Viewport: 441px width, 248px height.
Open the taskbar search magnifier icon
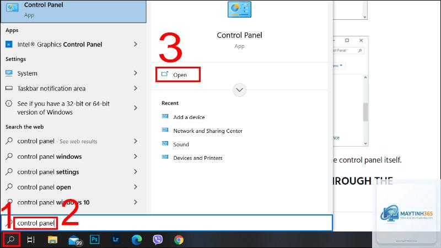click(11, 240)
